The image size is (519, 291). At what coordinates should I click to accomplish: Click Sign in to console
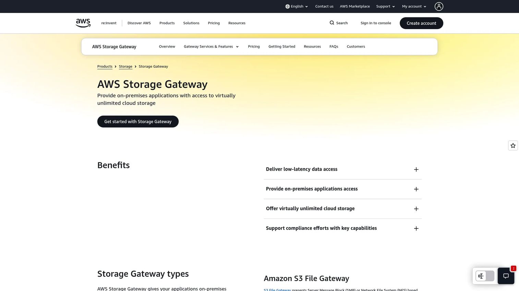[x=376, y=23]
